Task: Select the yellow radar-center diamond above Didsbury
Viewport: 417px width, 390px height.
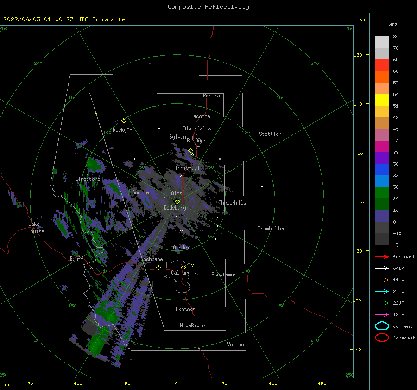Action: coord(177,202)
